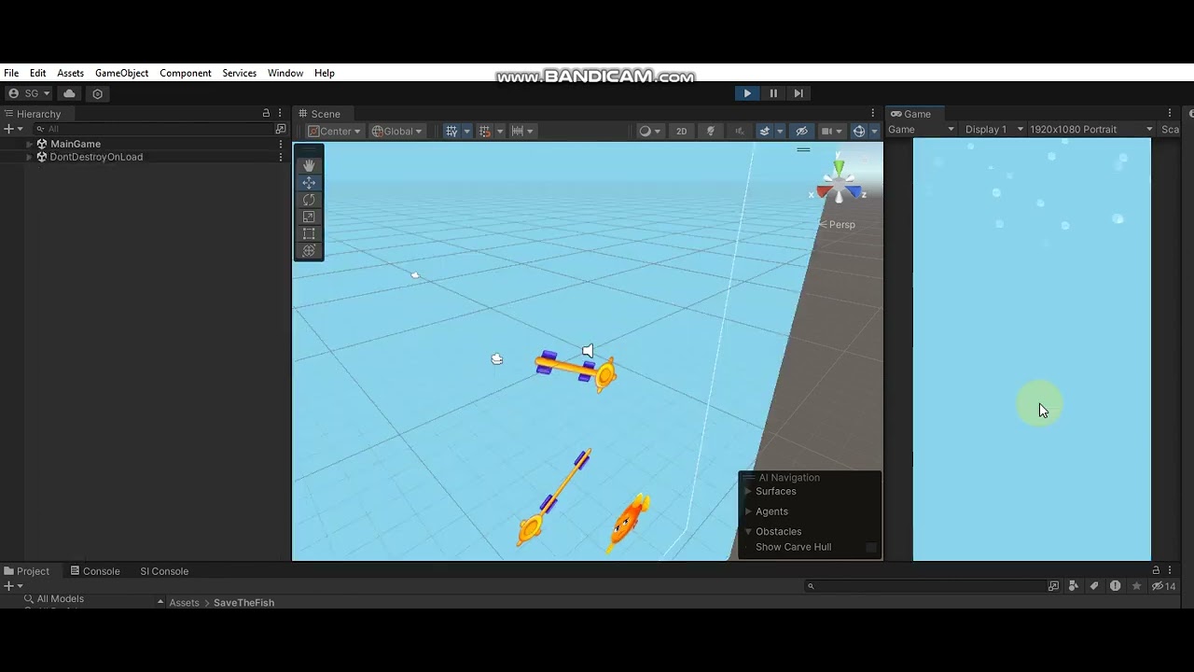
Task: Click the Project search field
Action: (923, 586)
